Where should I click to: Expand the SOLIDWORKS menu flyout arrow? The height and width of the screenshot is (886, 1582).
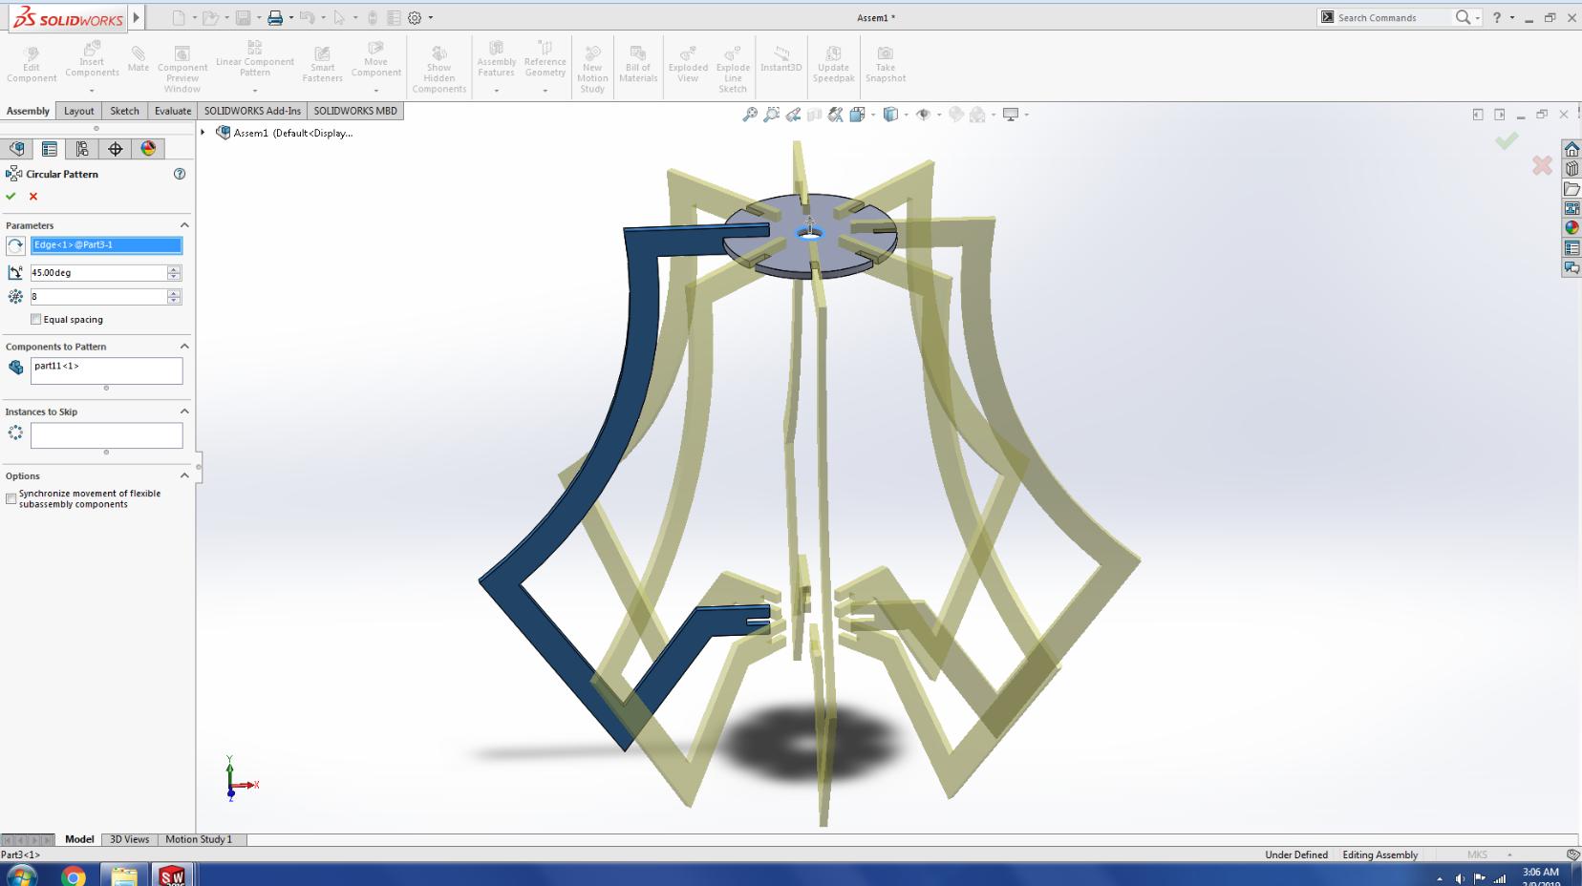pyautogui.click(x=137, y=17)
